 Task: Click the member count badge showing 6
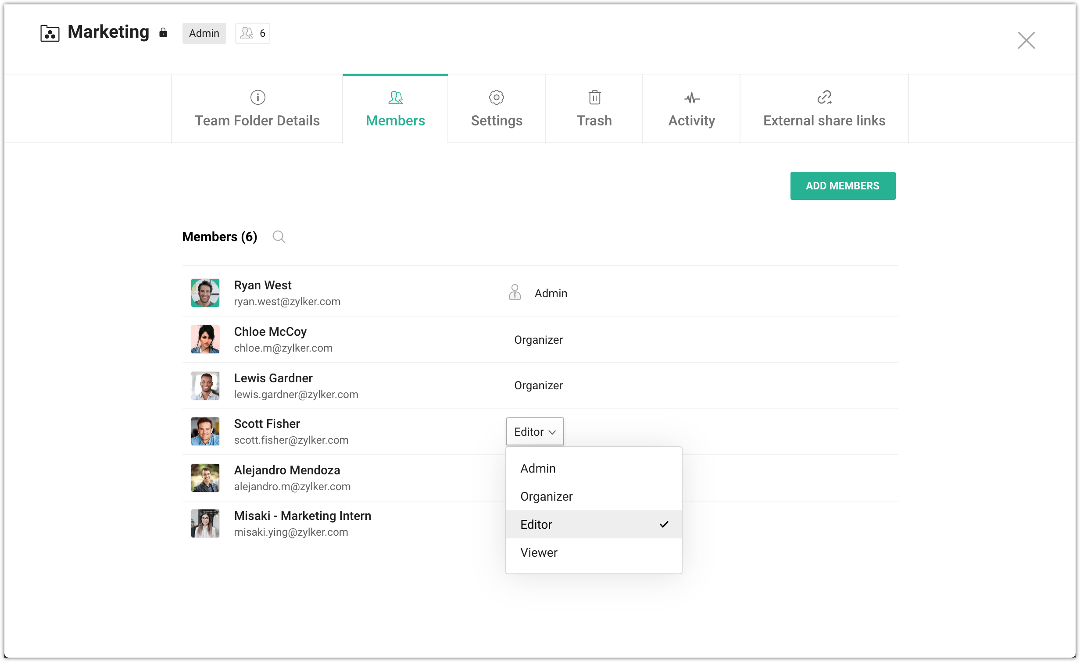coord(253,33)
